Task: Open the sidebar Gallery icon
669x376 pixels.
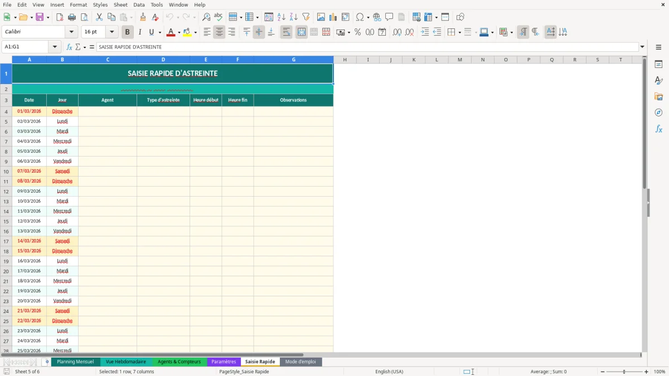Action: 658,97
